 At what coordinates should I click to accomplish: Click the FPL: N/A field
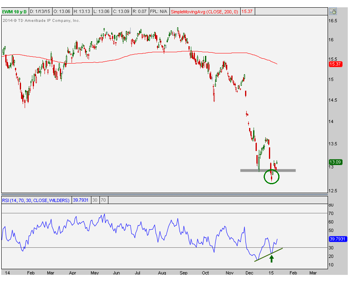click(159, 12)
